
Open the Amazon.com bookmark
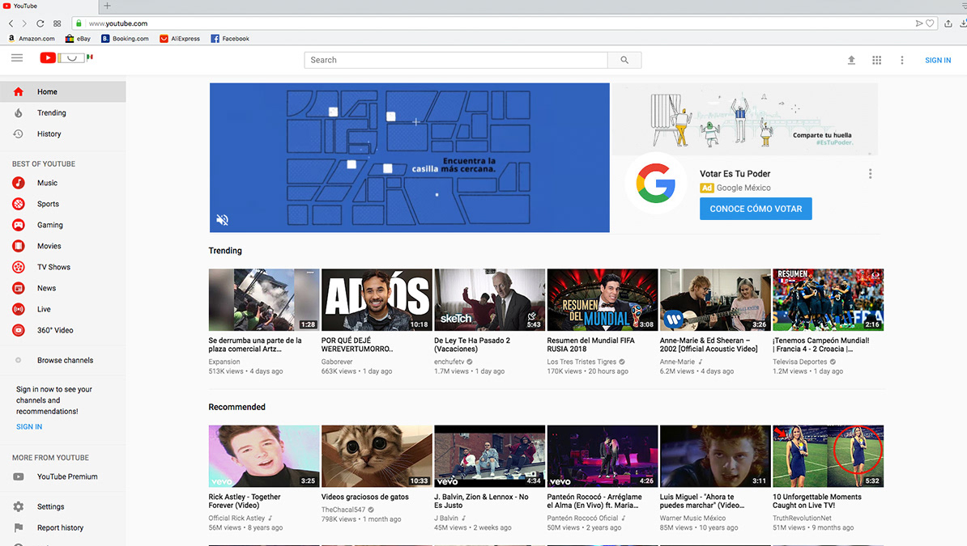pyautogui.click(x=32, y=38)
